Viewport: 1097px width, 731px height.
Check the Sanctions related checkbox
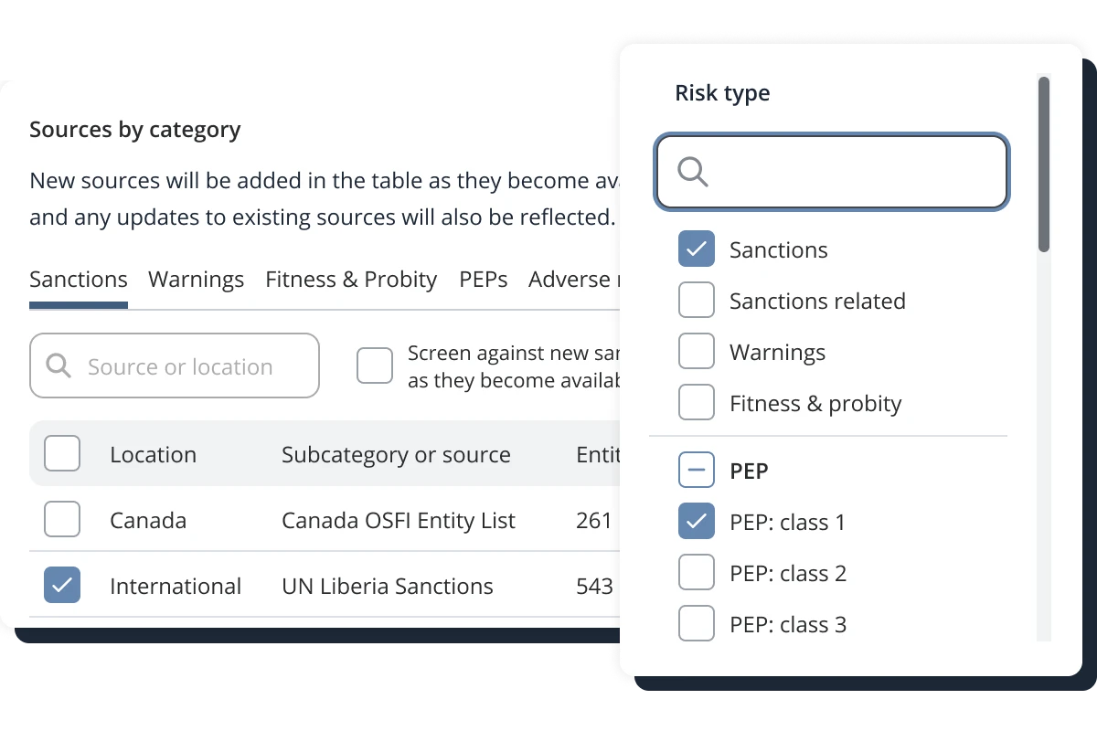click(x=697, y=301)
